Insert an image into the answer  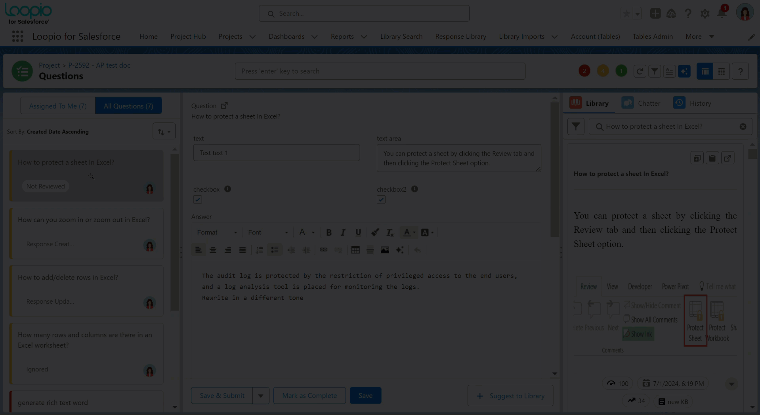click(x=385, y=250)
